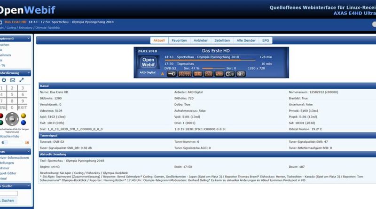Collapse the Hauptmenü panel chevron
This screenshot has height=209, width=376.
(x=29, y=39)
